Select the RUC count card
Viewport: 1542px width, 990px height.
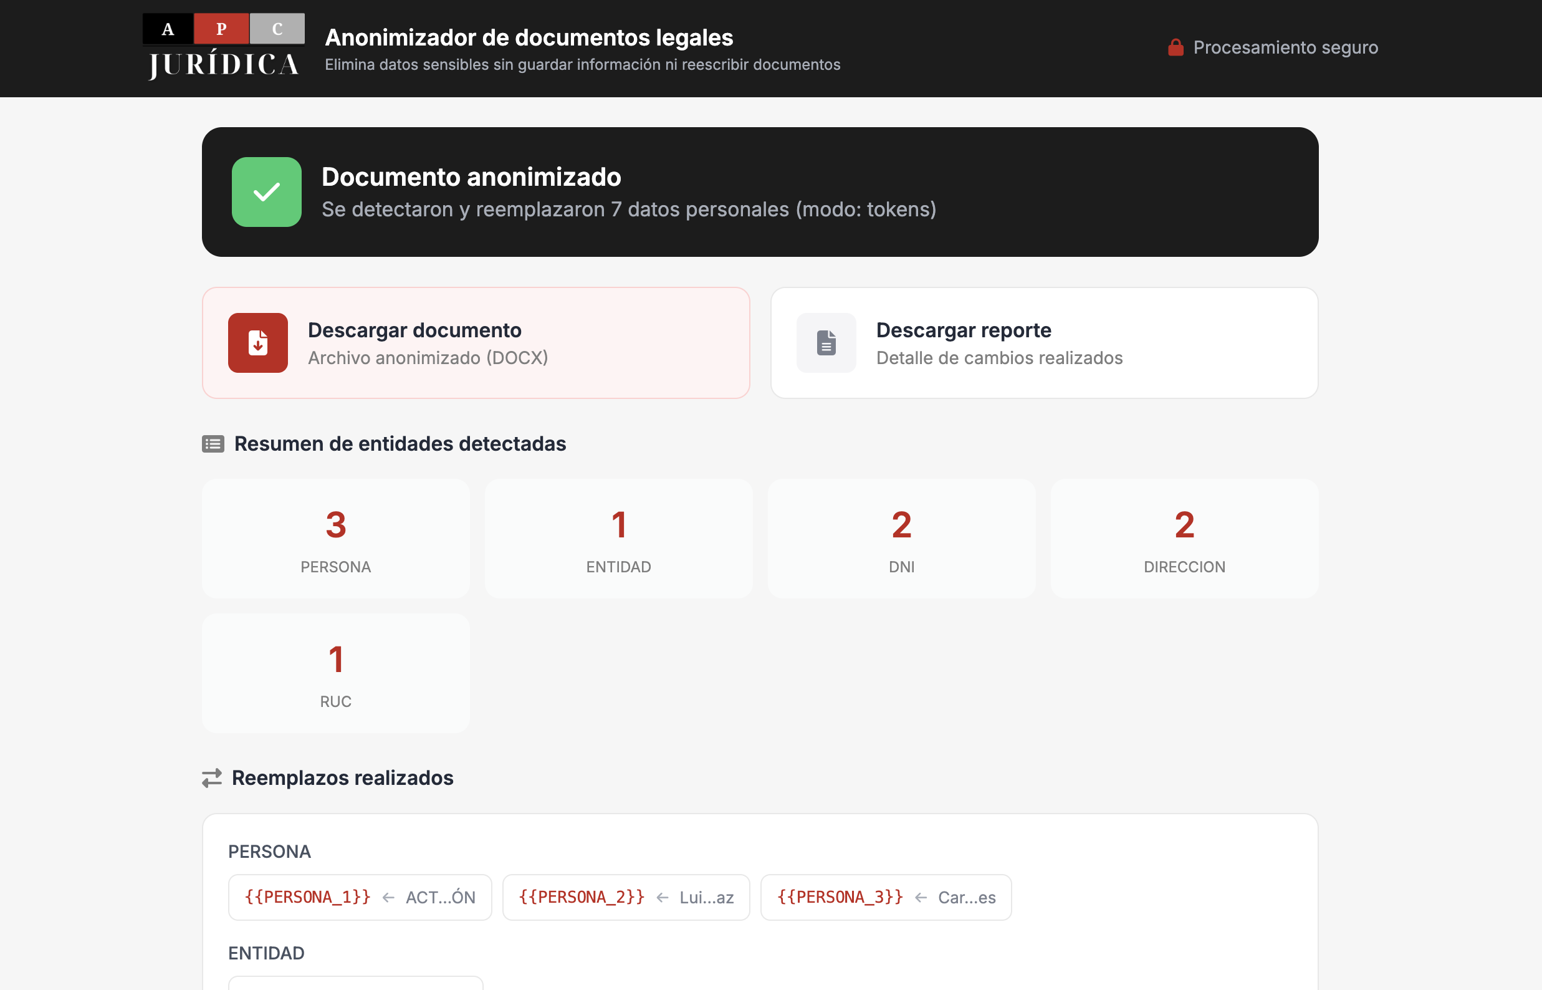click(x=335, y=673)
